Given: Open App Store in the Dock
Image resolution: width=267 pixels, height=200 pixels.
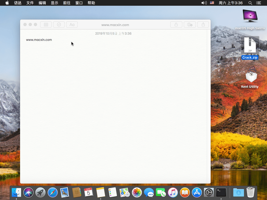Looking at the screenshot, I should (x=197, y=192).
